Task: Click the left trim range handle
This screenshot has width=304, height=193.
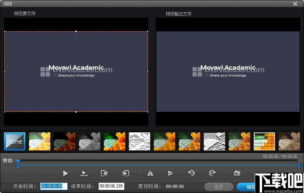Action: click(x=18, y=166)
